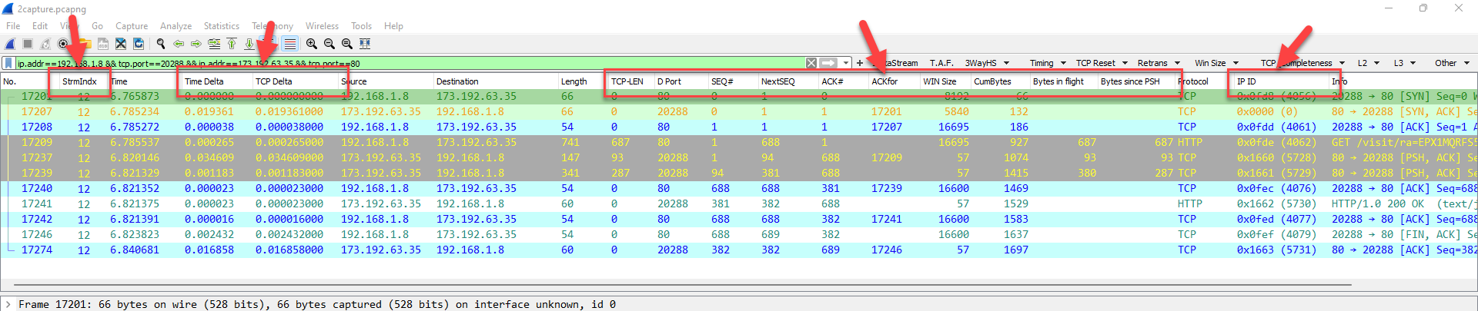Screen dimensions: 1478x311
Task: Click the display filter bookmark icon
Action: [x=8, y=63]
